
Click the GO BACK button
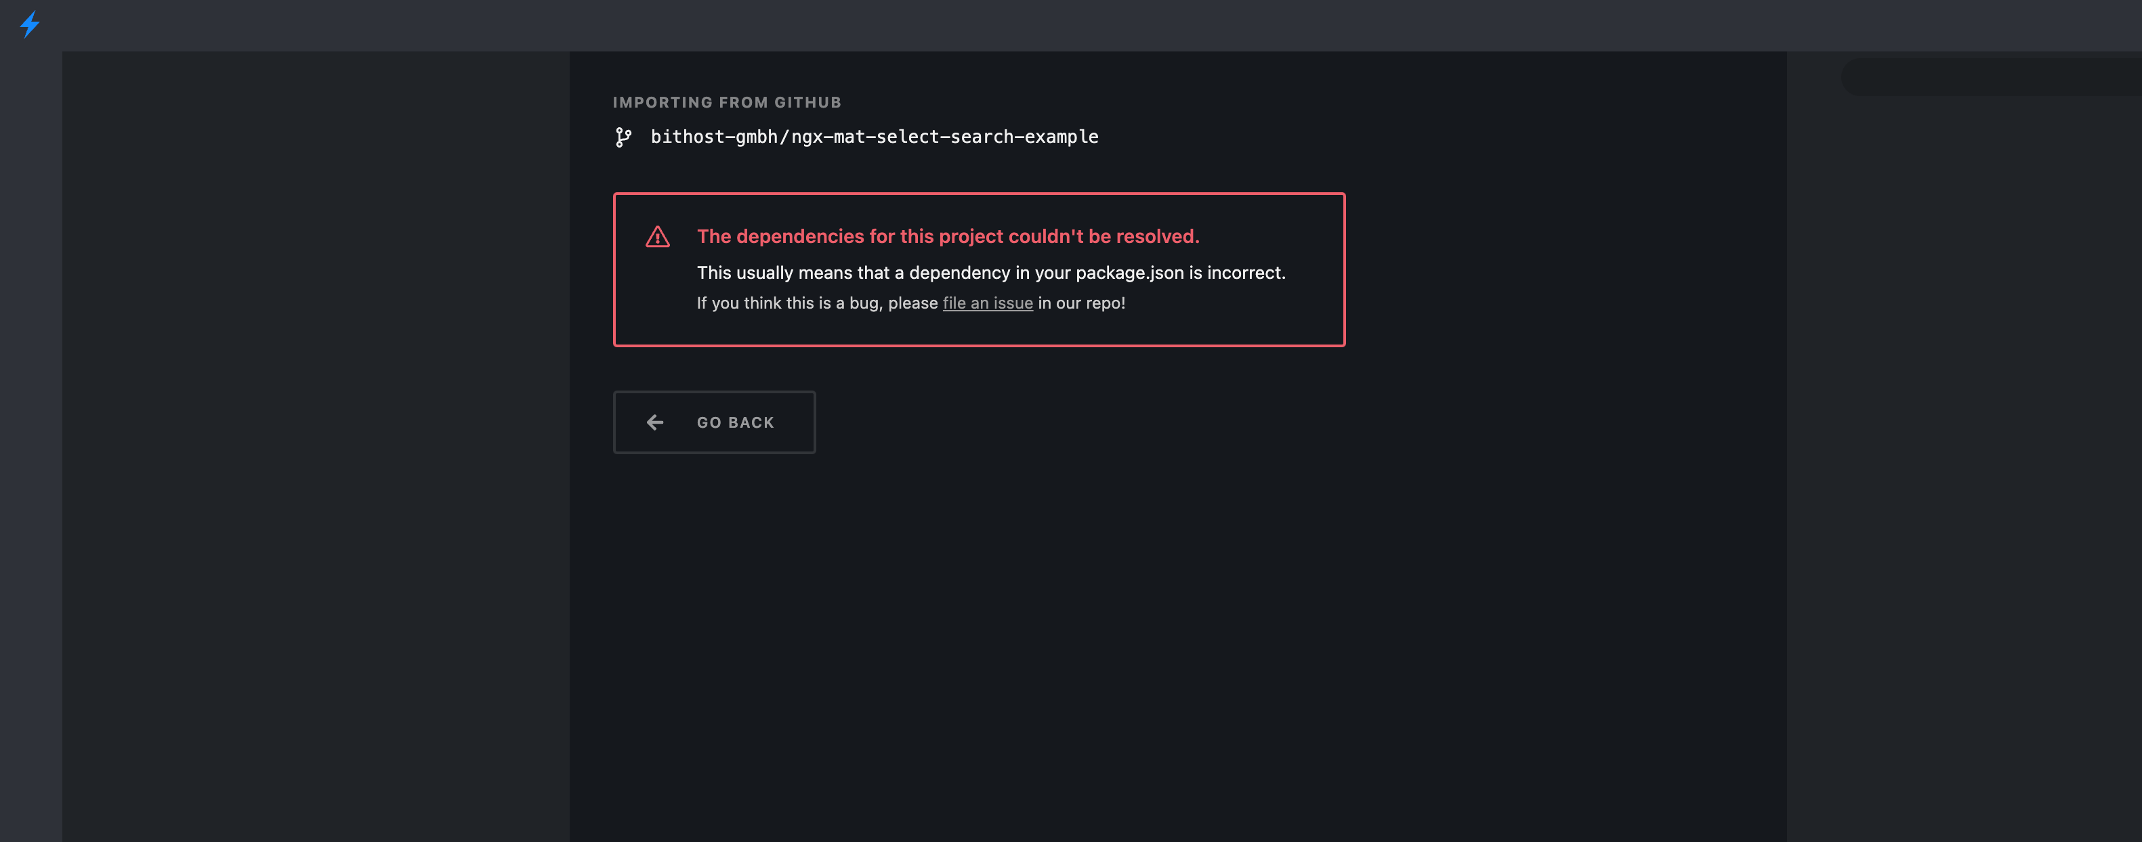(714, 422)
